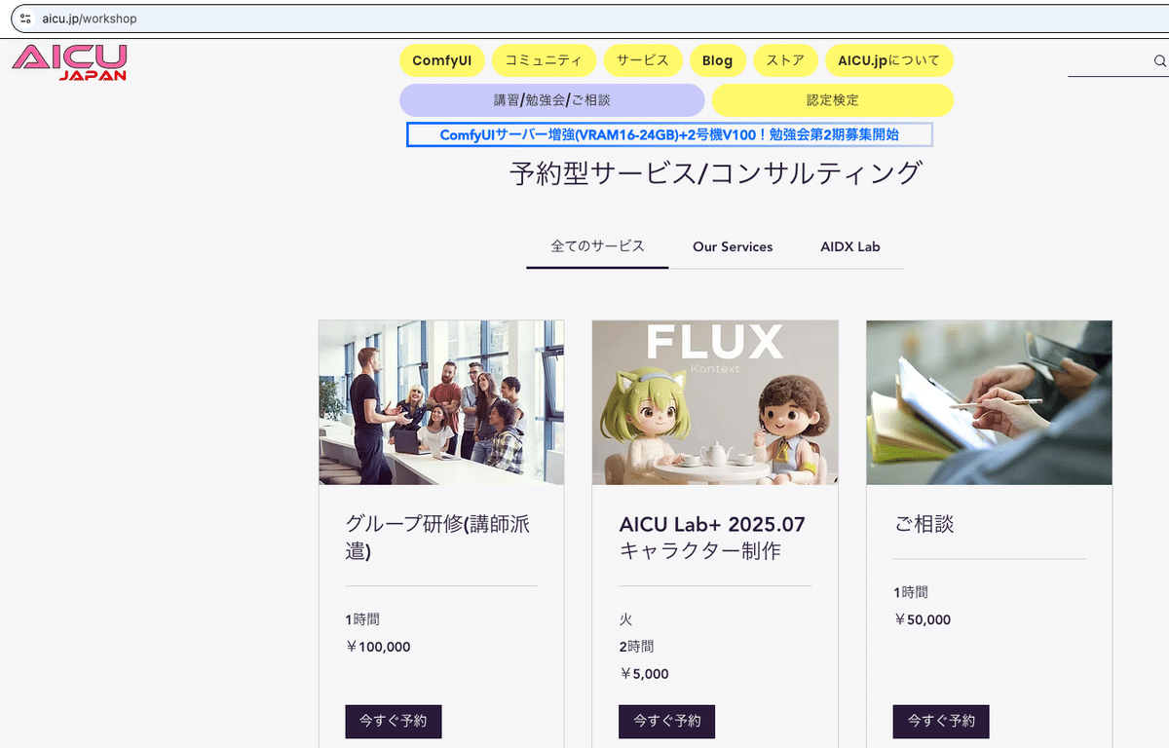Open the コミュニティ menu item
Image resolution: width=1169 pixels, height=748 pixels.
(544, 60)
